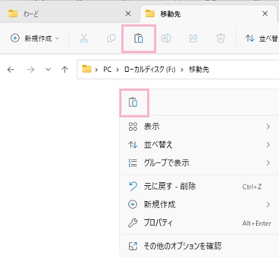Viewport: 279px width, 257px height.
Task: Click the Share icon in toolbar
Action: click(x=193, y=38)
